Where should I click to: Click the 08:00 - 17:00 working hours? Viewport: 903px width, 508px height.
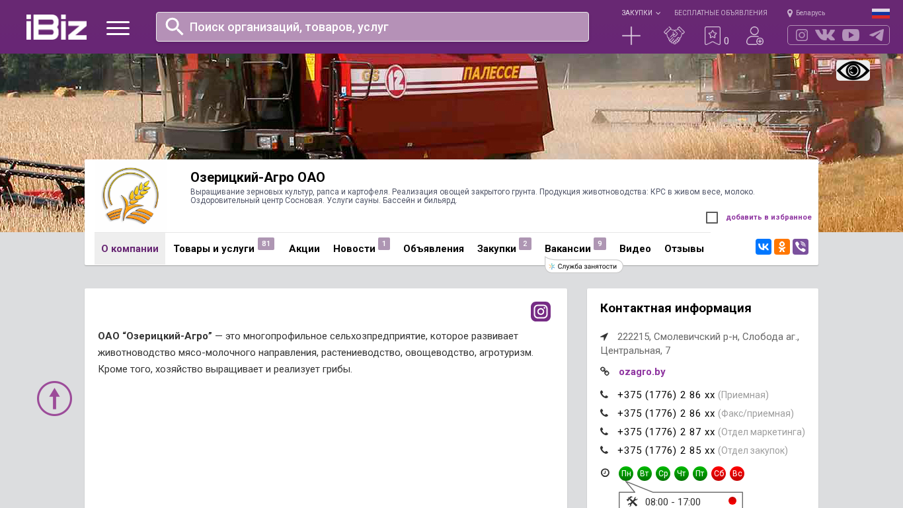coord(673,502)
